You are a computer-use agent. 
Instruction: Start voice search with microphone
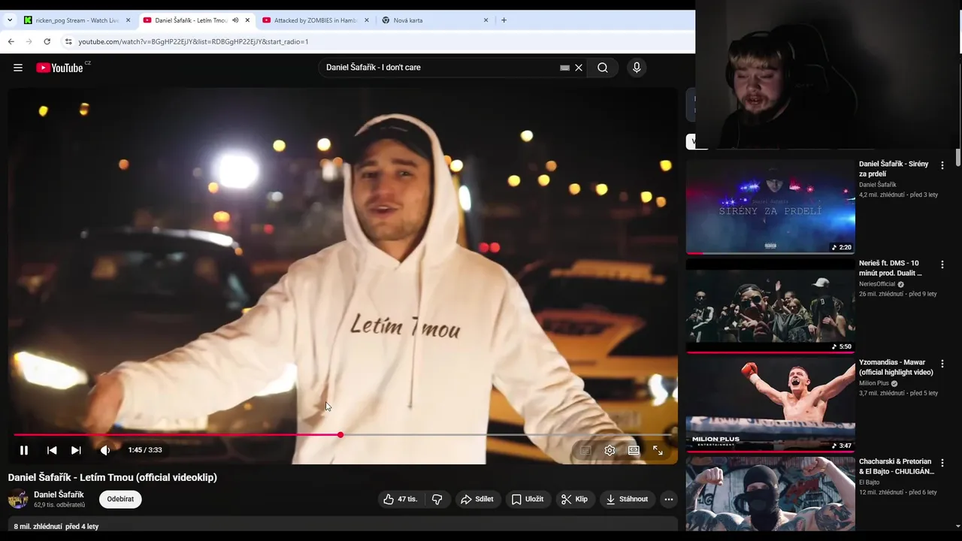coord(637,68)
